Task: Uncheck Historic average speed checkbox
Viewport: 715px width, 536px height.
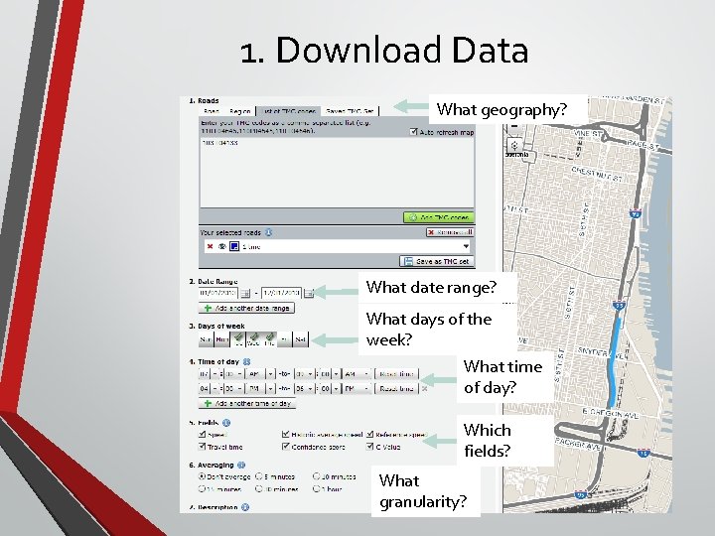Action: click(x=285, y=434)
